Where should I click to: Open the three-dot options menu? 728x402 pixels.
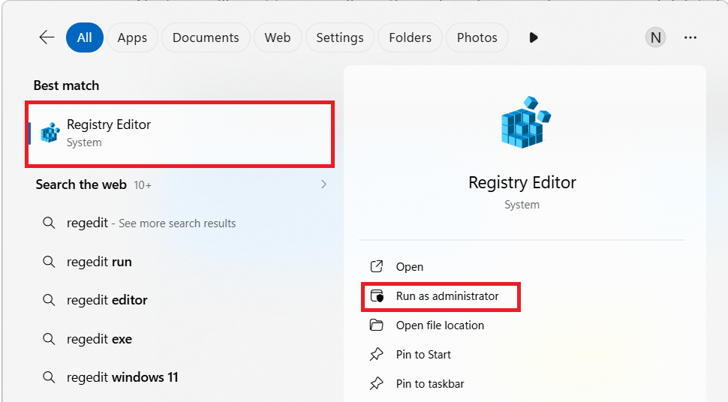point(690,37)
